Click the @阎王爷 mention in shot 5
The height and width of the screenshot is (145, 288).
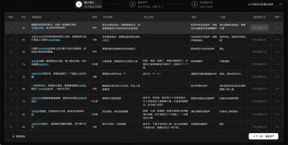click(36, 74)
